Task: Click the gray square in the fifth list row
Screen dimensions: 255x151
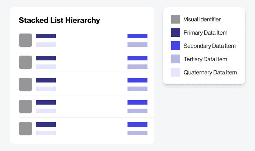Action: tap(25, 129)
